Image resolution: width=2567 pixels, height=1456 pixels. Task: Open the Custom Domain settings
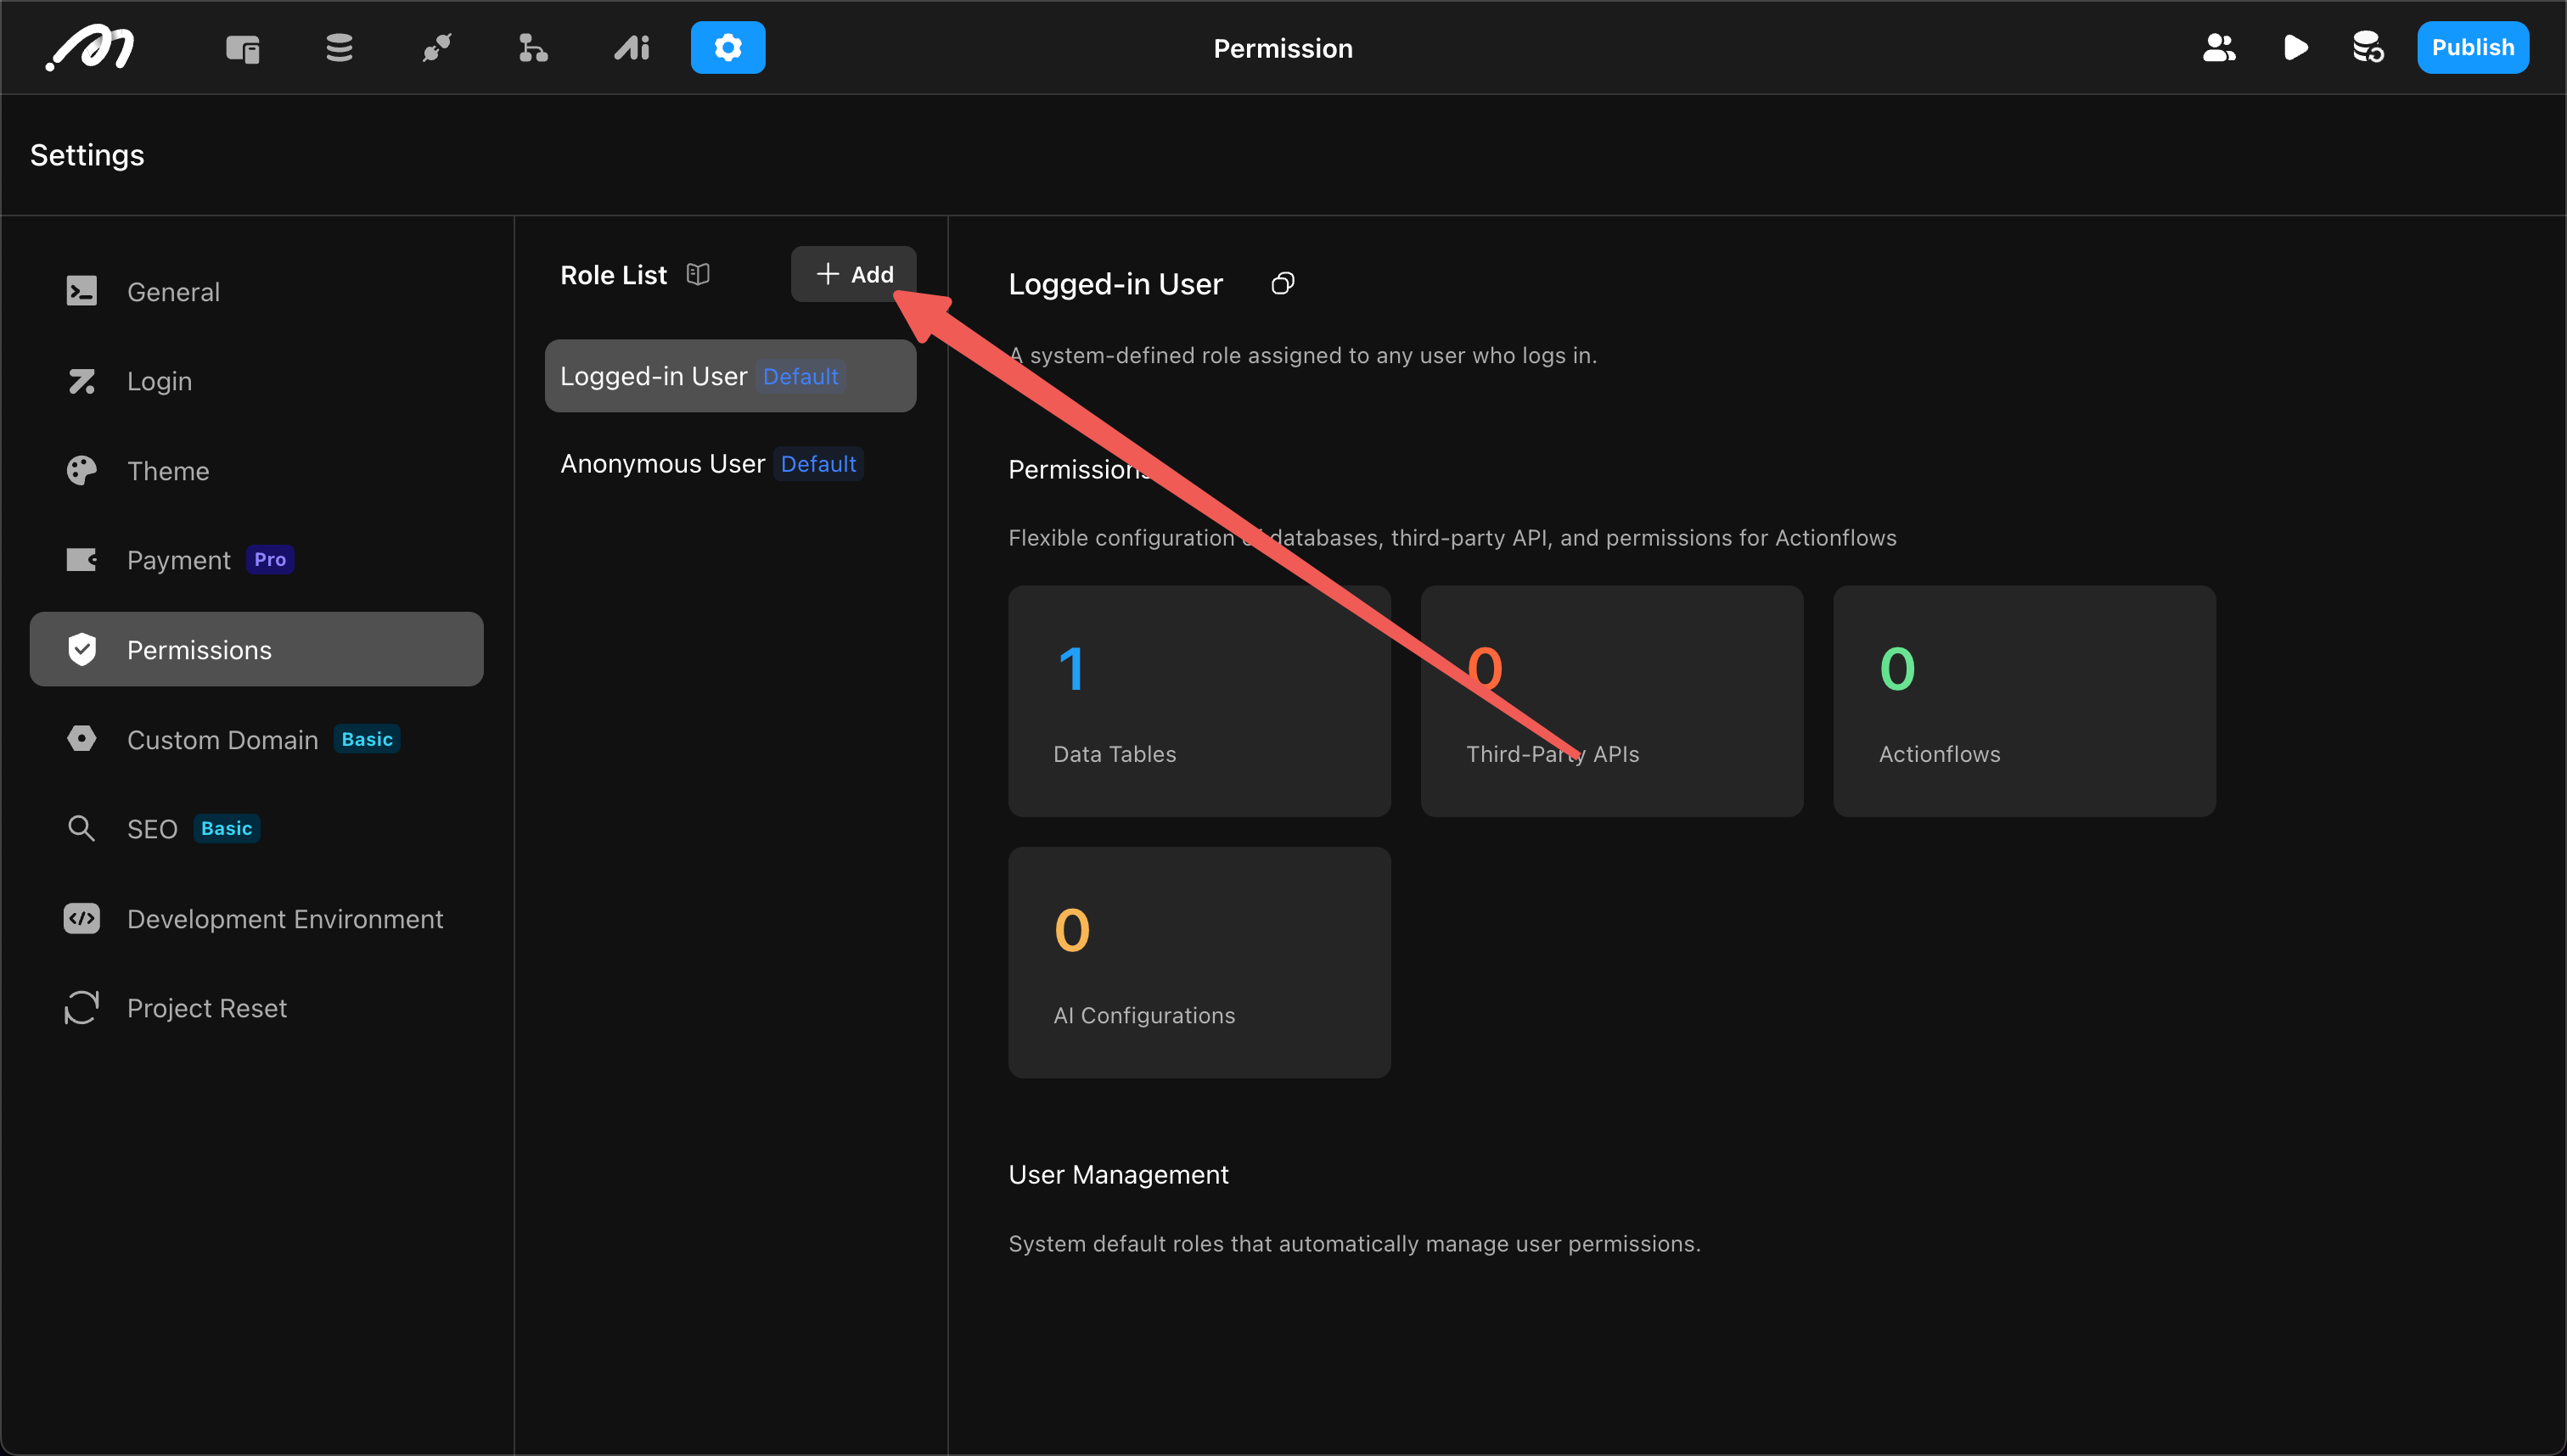256,740
